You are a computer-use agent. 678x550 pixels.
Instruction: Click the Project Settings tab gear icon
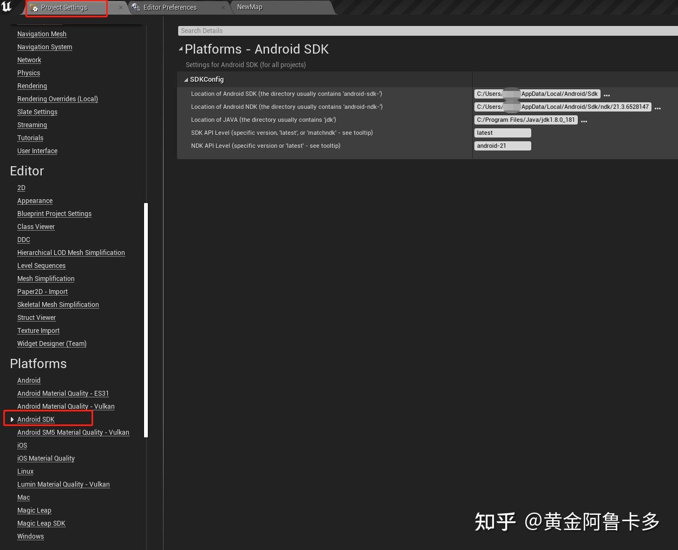click(x=35, y=8)
